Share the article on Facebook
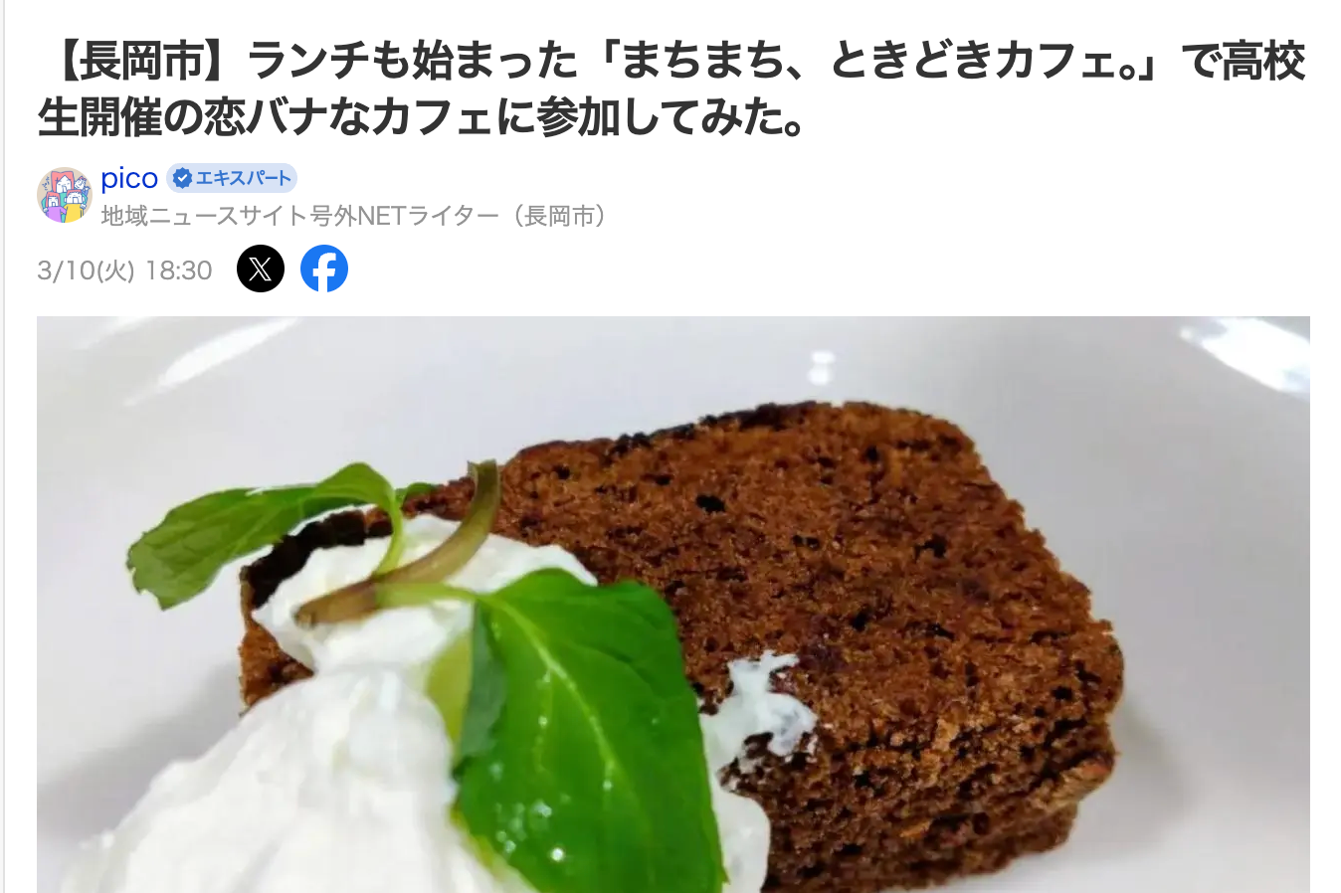The height and width of the screenshot is (893, 1341). pos(324,268)
